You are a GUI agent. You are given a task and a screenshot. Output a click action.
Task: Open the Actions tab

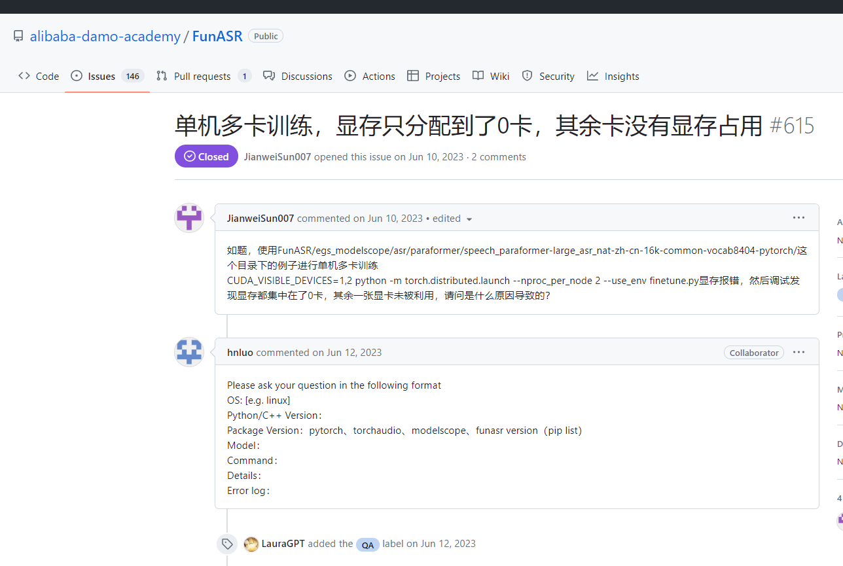(x=370, y=76)
